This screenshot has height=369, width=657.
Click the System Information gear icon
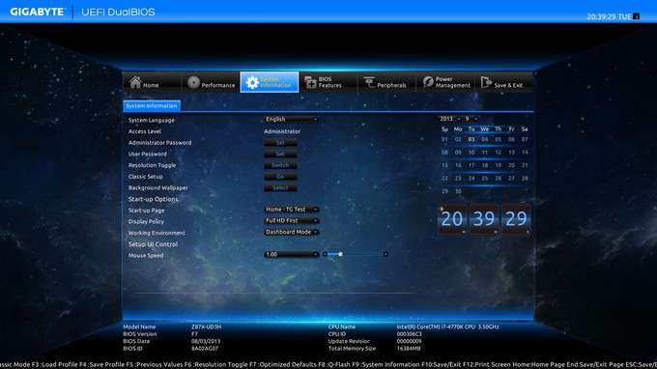[252, 82]
